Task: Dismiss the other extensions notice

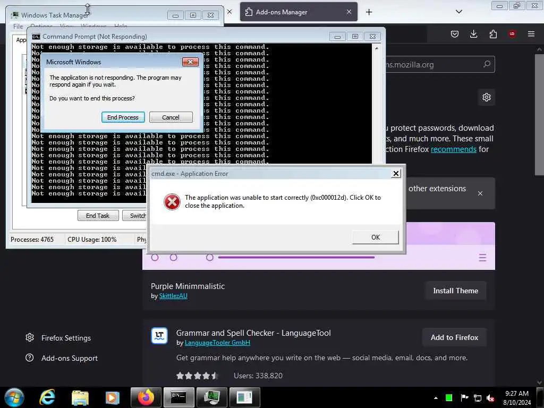Action: point(480,193)
